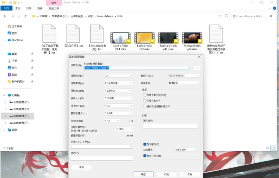
Task: Uncheck the show password checkbox
Action: pyautogui.click(x=145, y=144)
